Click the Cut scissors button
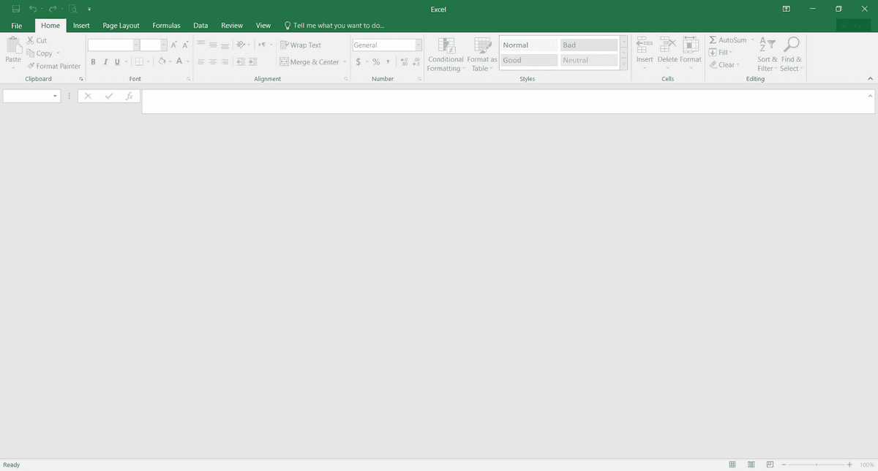The image size is (878, 471). pos(37,41)
